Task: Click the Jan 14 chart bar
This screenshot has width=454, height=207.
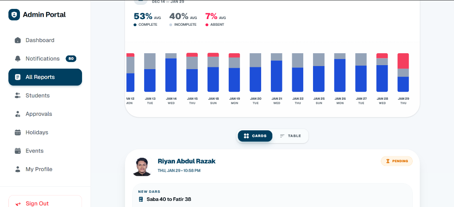Action: [171, 73]
